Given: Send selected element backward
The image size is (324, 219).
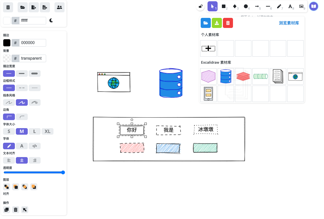Looking at the screenshot, I should [16, 187].
